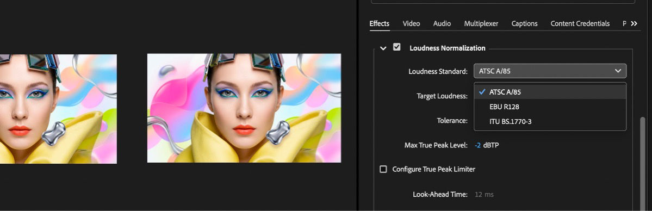
Task: Click the Loudness Normalization heading
Action: [448, 48]
